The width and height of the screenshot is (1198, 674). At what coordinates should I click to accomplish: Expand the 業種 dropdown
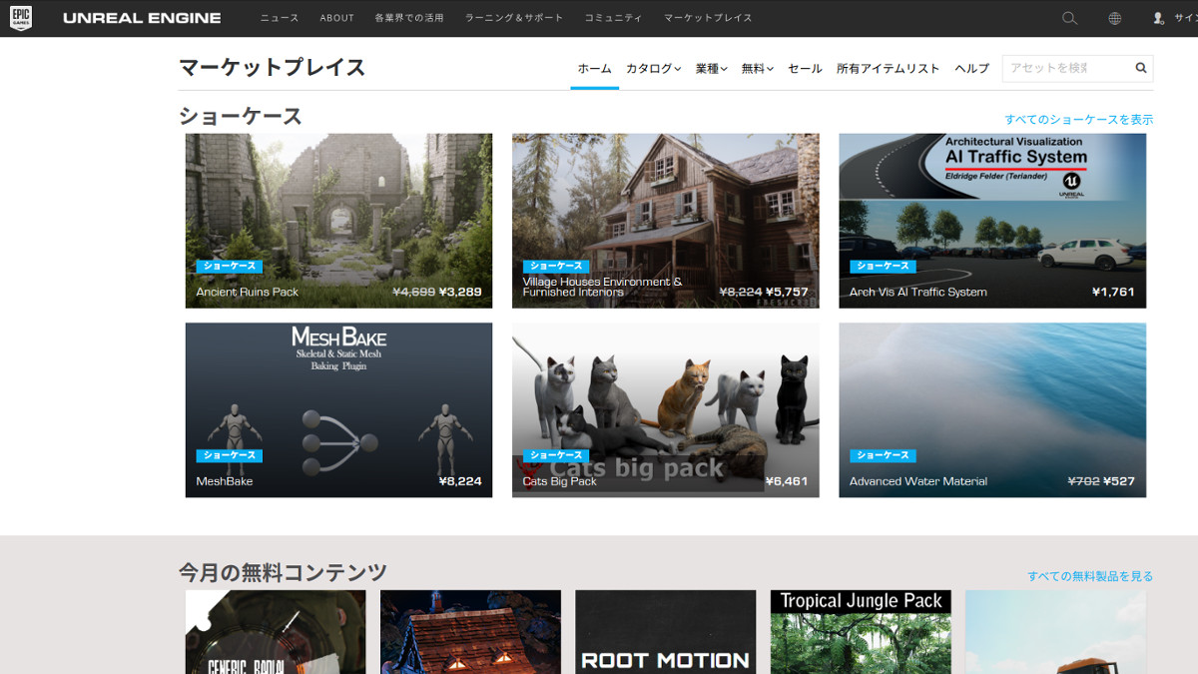[x=711, y=69]
